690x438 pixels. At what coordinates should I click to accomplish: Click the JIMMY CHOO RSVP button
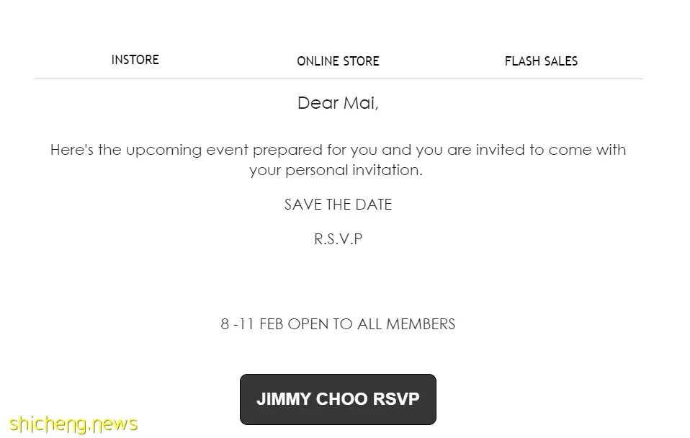338,399
